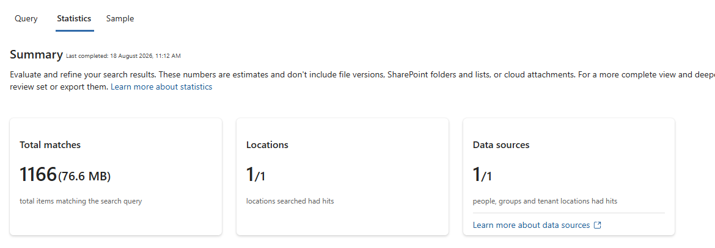Click the 76.6 MB size value
This screenshot has height=248, width=715.
tap(84, 176)
